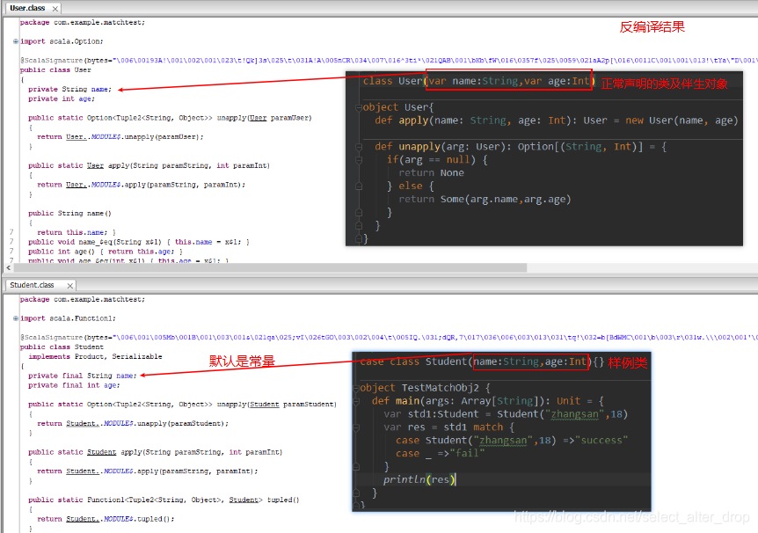Viewport: 758px width, 533px height.
Task: Click the left scroll arrow in User.class pane
Action: click(8, 267)
